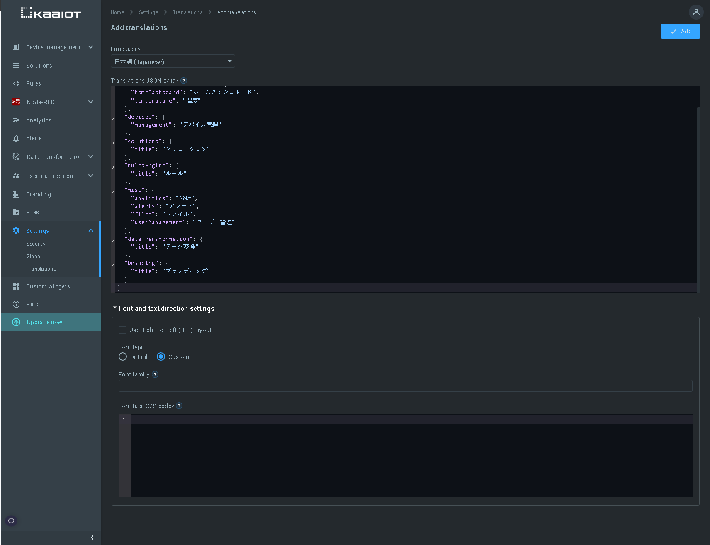Fold the "misc" JSON block
The height and width of the screenshot is (545, 710).
pos(113,192)
